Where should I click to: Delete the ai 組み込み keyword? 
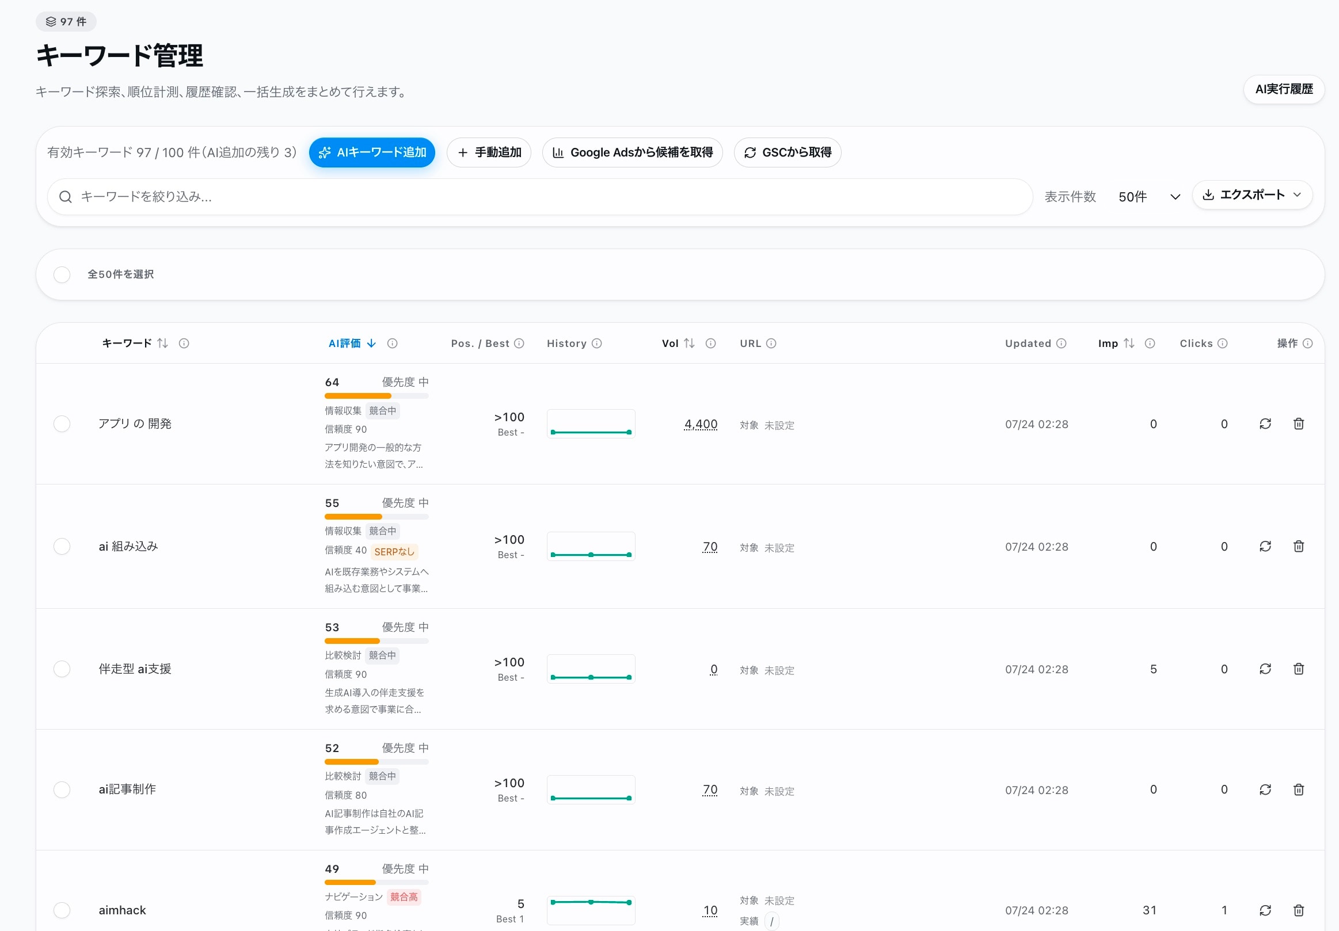[1299, 546]
